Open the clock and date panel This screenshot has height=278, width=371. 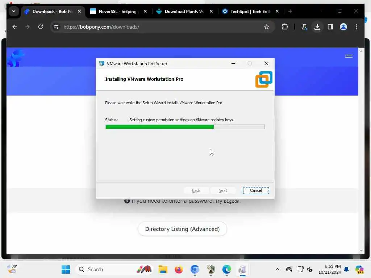click(x=330, y=269)
